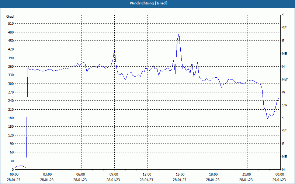The width and height of the screenshot is (295, 184).
Task: Click the 03:00 time label
Action: point(47,174)
